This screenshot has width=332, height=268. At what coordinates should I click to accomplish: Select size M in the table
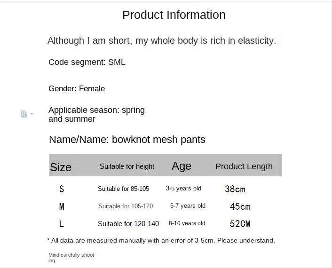tap(62, 206)
